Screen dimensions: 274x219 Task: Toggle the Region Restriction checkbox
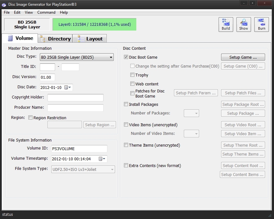(30, 117)
